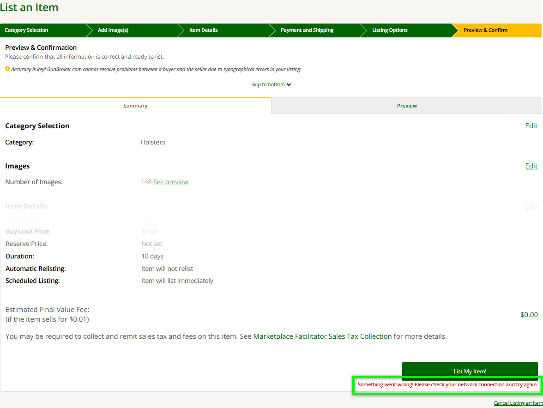Click Cancel Listing an Item
This screenshot has height=408, width=543.
pyautogui.click(x=517, y=403)
